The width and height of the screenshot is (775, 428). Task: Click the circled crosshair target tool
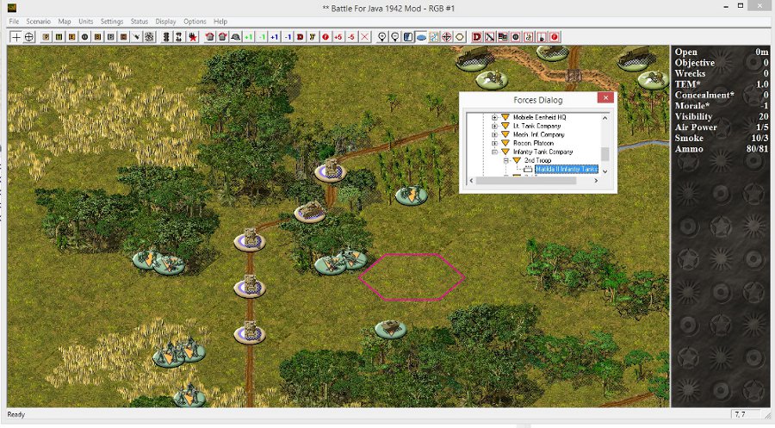29,37
